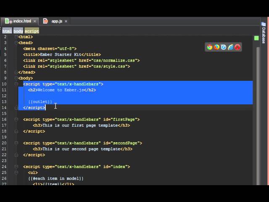Collapse firstPage script block on line 16
Viewport: 269px width, 202px height.
16,120
